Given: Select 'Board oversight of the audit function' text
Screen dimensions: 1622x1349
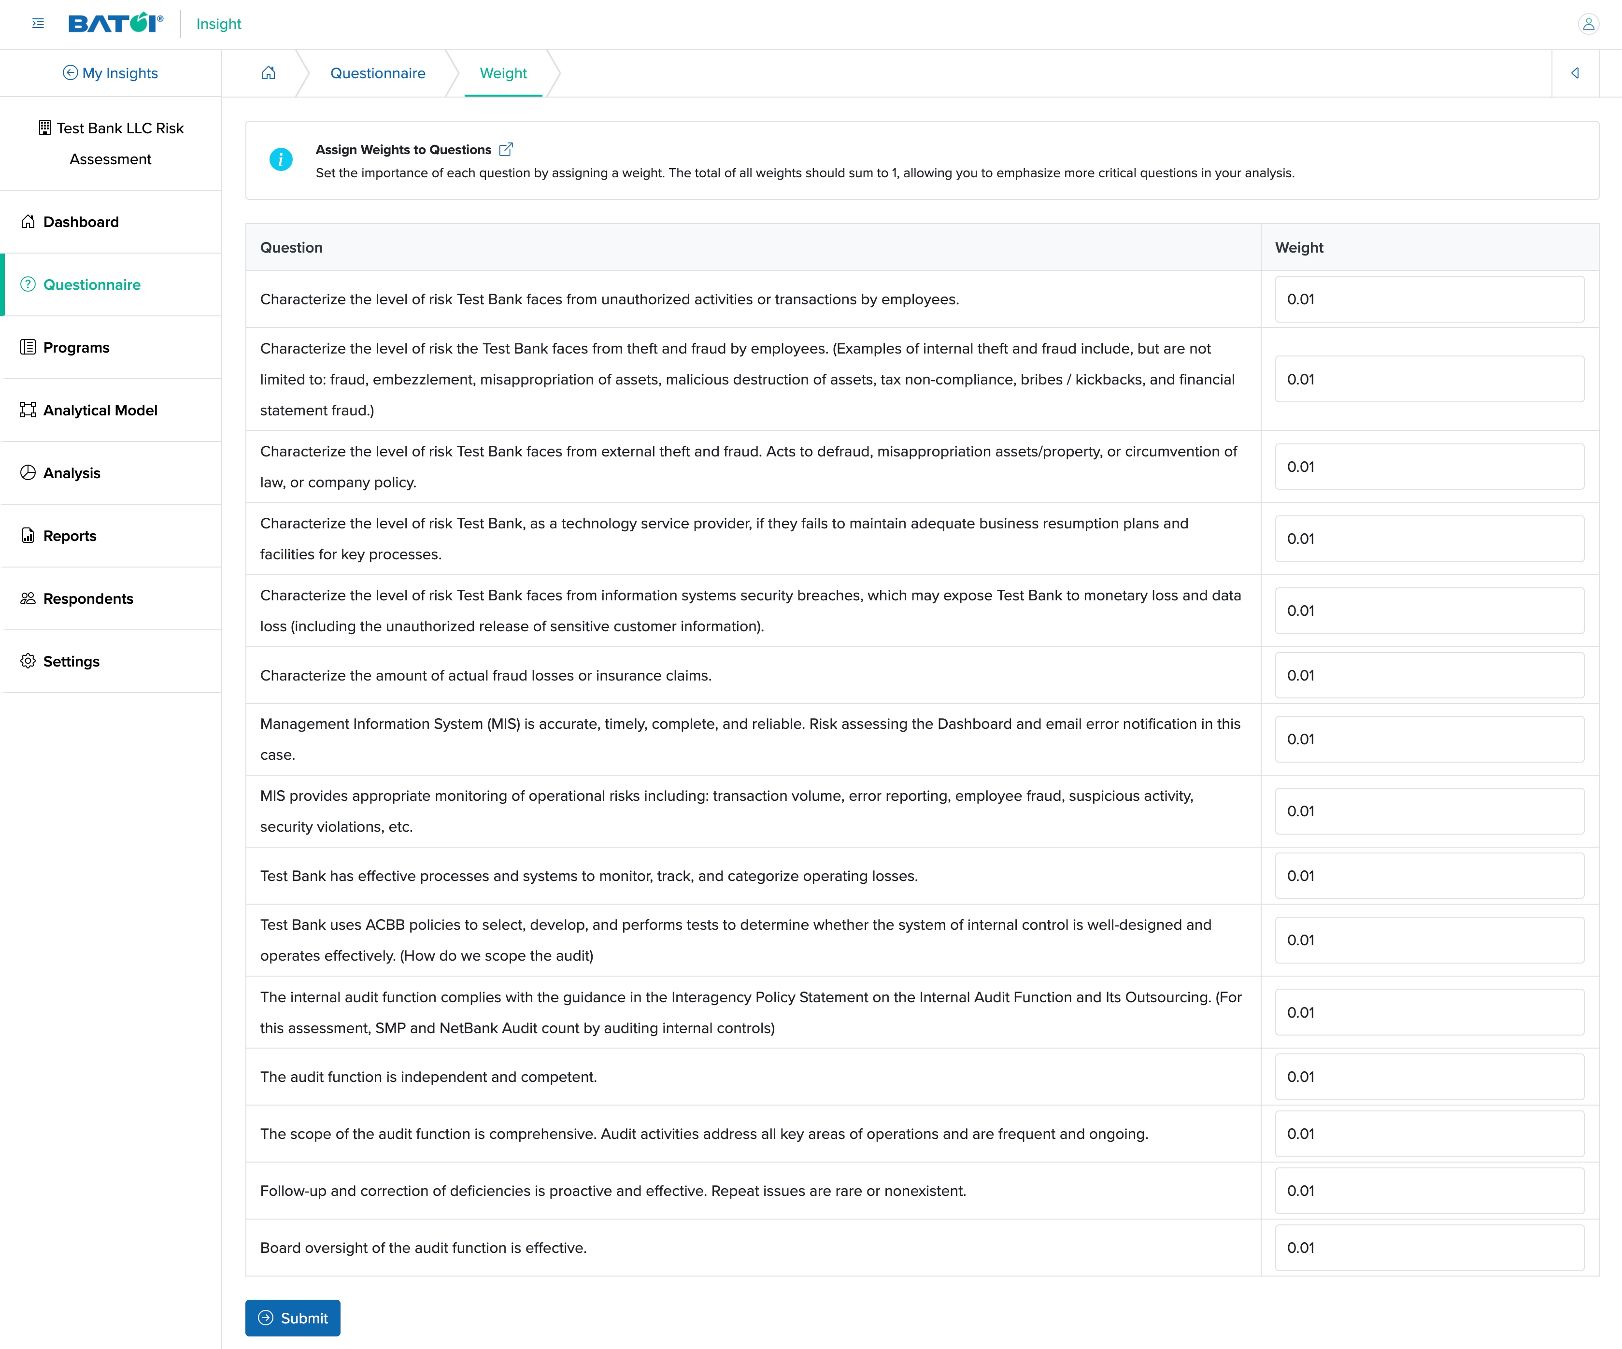Looking at the screenshot, I should [x=423, y=1248].
